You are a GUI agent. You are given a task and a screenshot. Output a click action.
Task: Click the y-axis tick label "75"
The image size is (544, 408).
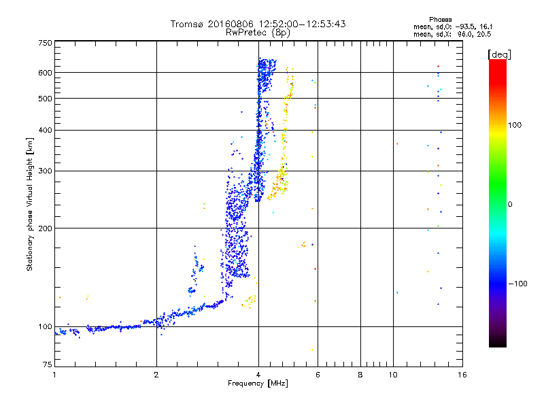[48, 364]
